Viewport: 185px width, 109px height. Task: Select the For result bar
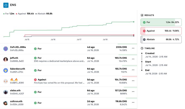click(161, 22)
